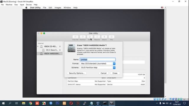Click the Restore toolbar icon
This screenshot has width=189, height=106.
tap(97, 37)
